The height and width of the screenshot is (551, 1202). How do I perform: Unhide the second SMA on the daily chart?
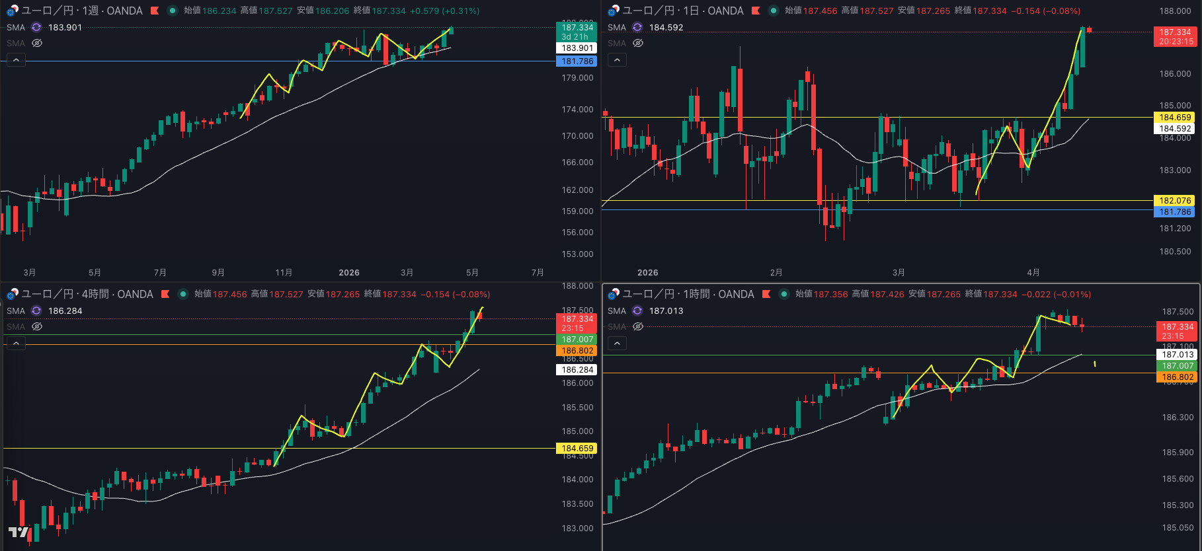click(638, 43)
